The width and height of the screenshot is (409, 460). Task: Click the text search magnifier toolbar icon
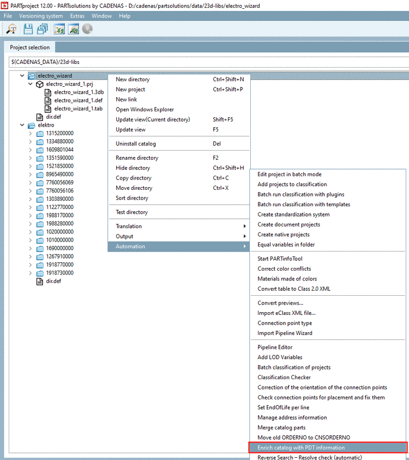12,29
